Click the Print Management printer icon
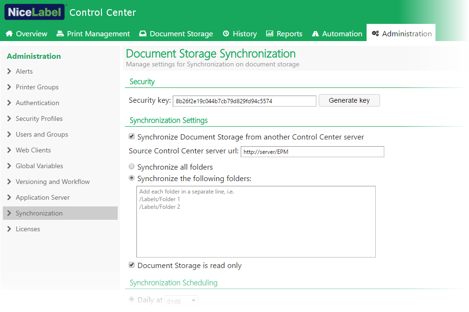 pyautogui.click(x=60, y=33)
